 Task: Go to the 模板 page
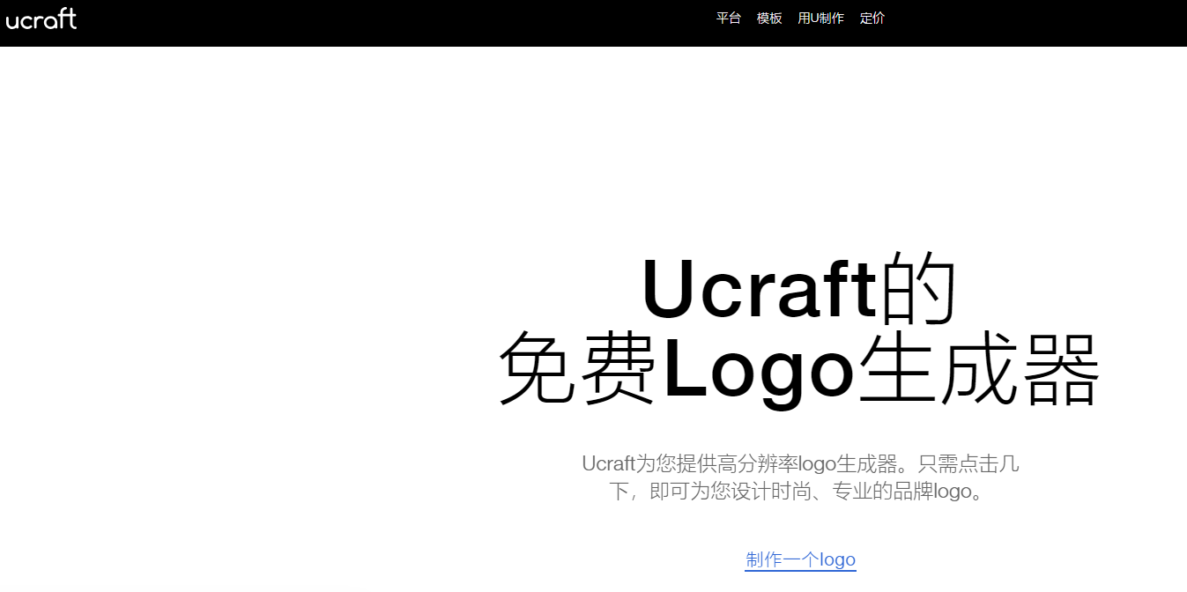[768, 18]
